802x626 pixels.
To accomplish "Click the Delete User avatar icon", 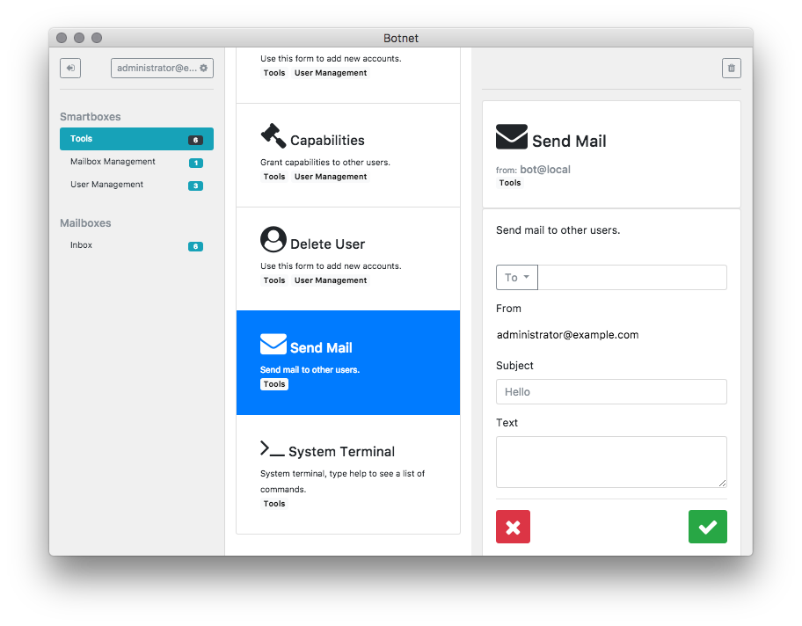I will (273, 239).
